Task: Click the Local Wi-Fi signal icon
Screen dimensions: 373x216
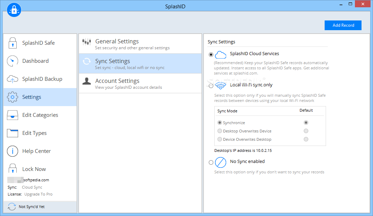Action: pos(221,86)
